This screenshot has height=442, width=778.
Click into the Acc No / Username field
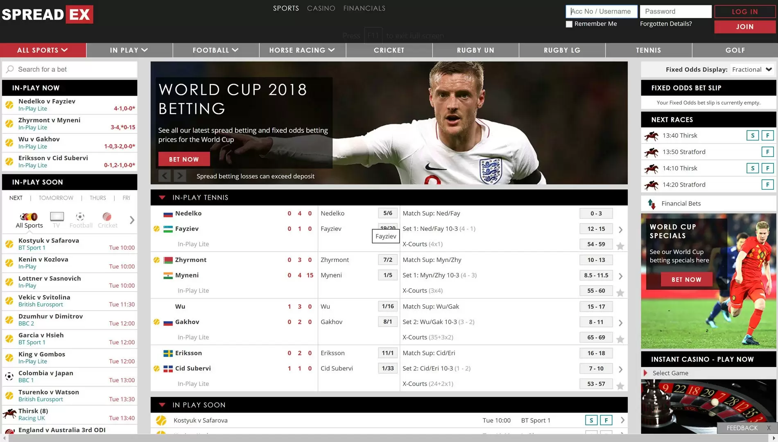(602, 11)
